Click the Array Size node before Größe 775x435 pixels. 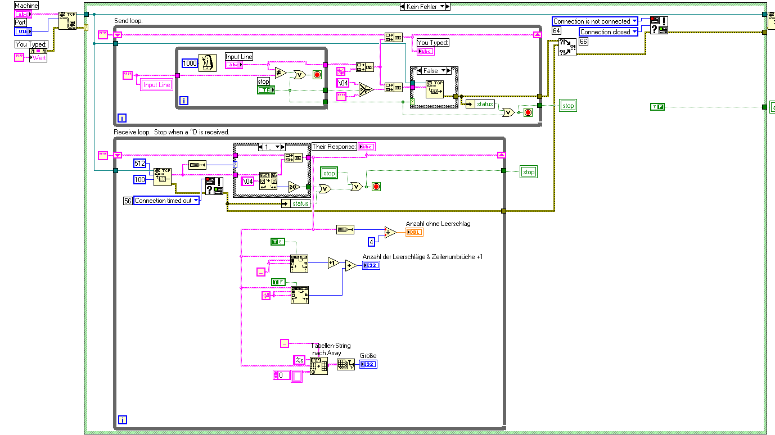[x=346, y=364]
